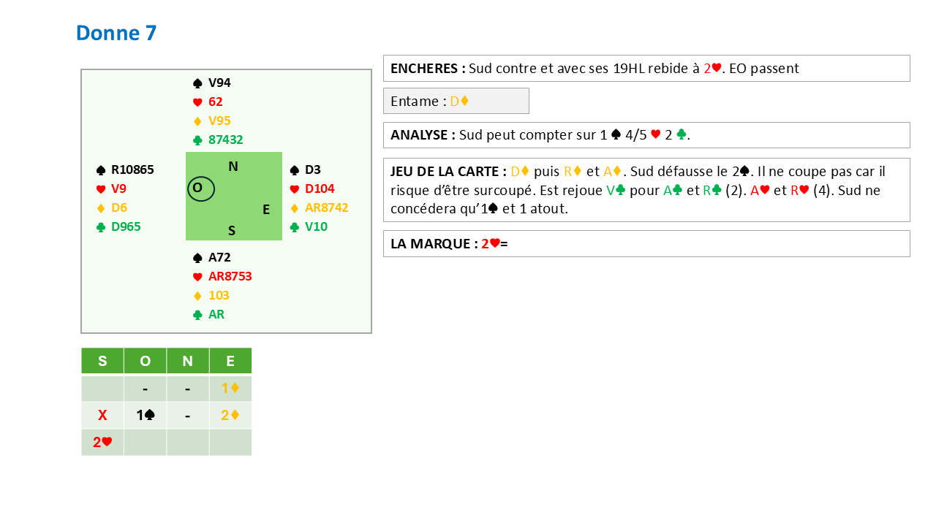Select the E header in the bidding table
The width and height of the screenshot is (936, 526).
pos(230,361)
